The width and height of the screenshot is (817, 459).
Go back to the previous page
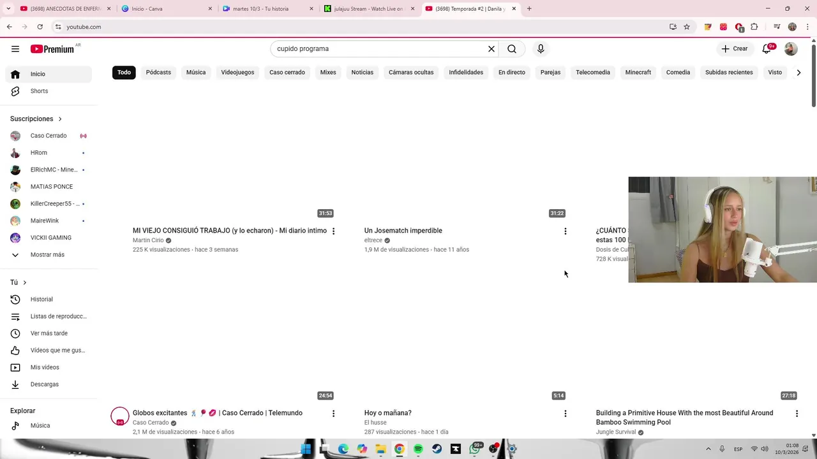10,27
